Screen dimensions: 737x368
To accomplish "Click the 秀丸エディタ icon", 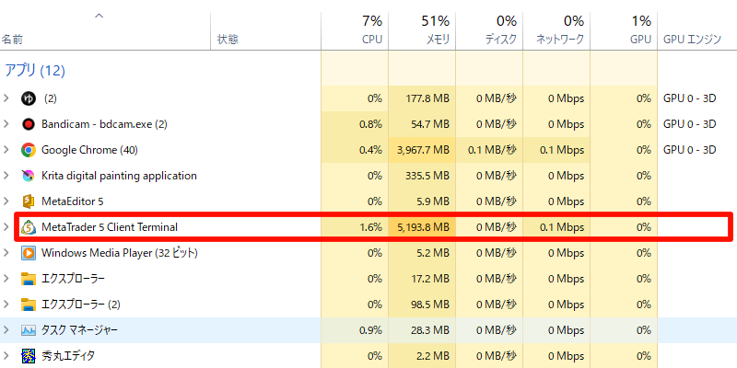I will point(29,356).
